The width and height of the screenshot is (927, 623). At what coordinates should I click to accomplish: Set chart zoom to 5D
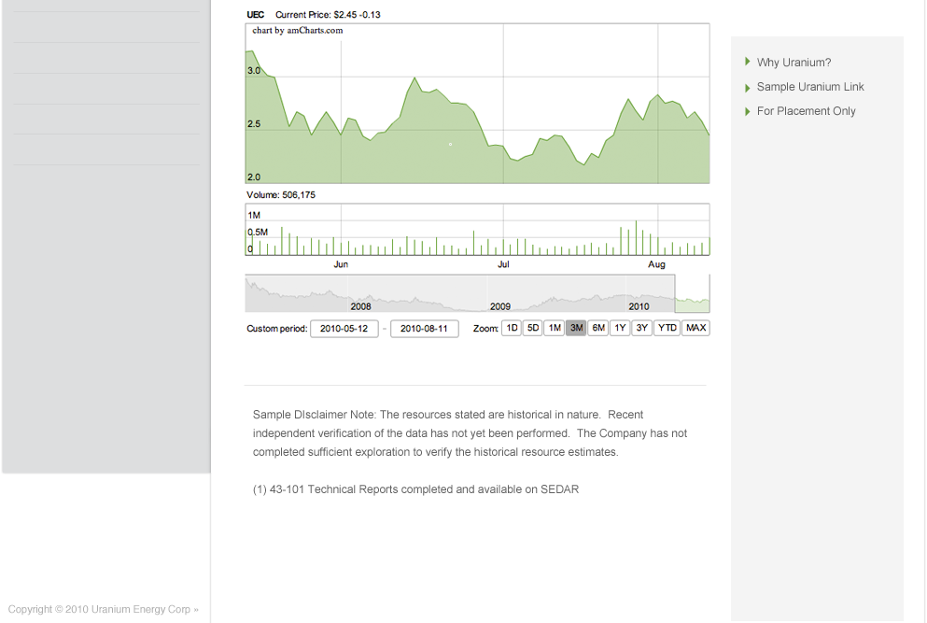(533, 328)
